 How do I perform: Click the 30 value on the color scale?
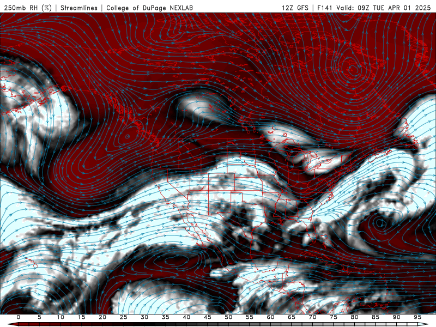click(x=144, y=317)
